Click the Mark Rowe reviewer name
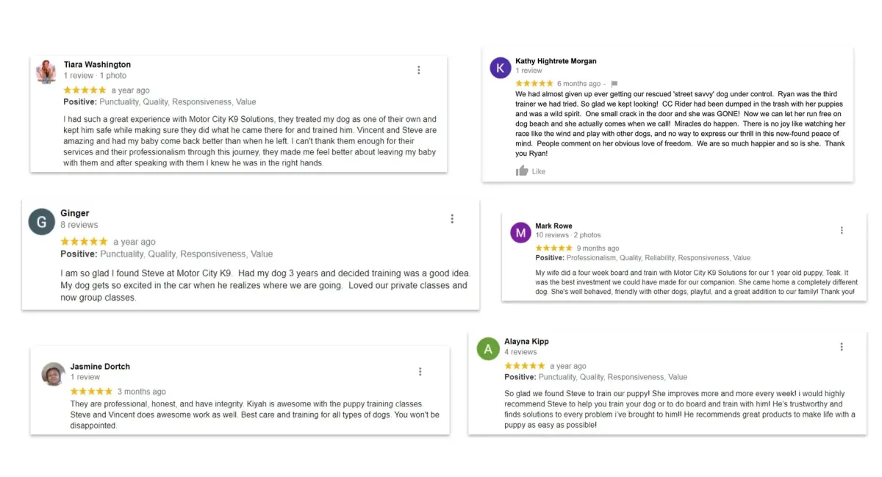 (x=553, y=226)
